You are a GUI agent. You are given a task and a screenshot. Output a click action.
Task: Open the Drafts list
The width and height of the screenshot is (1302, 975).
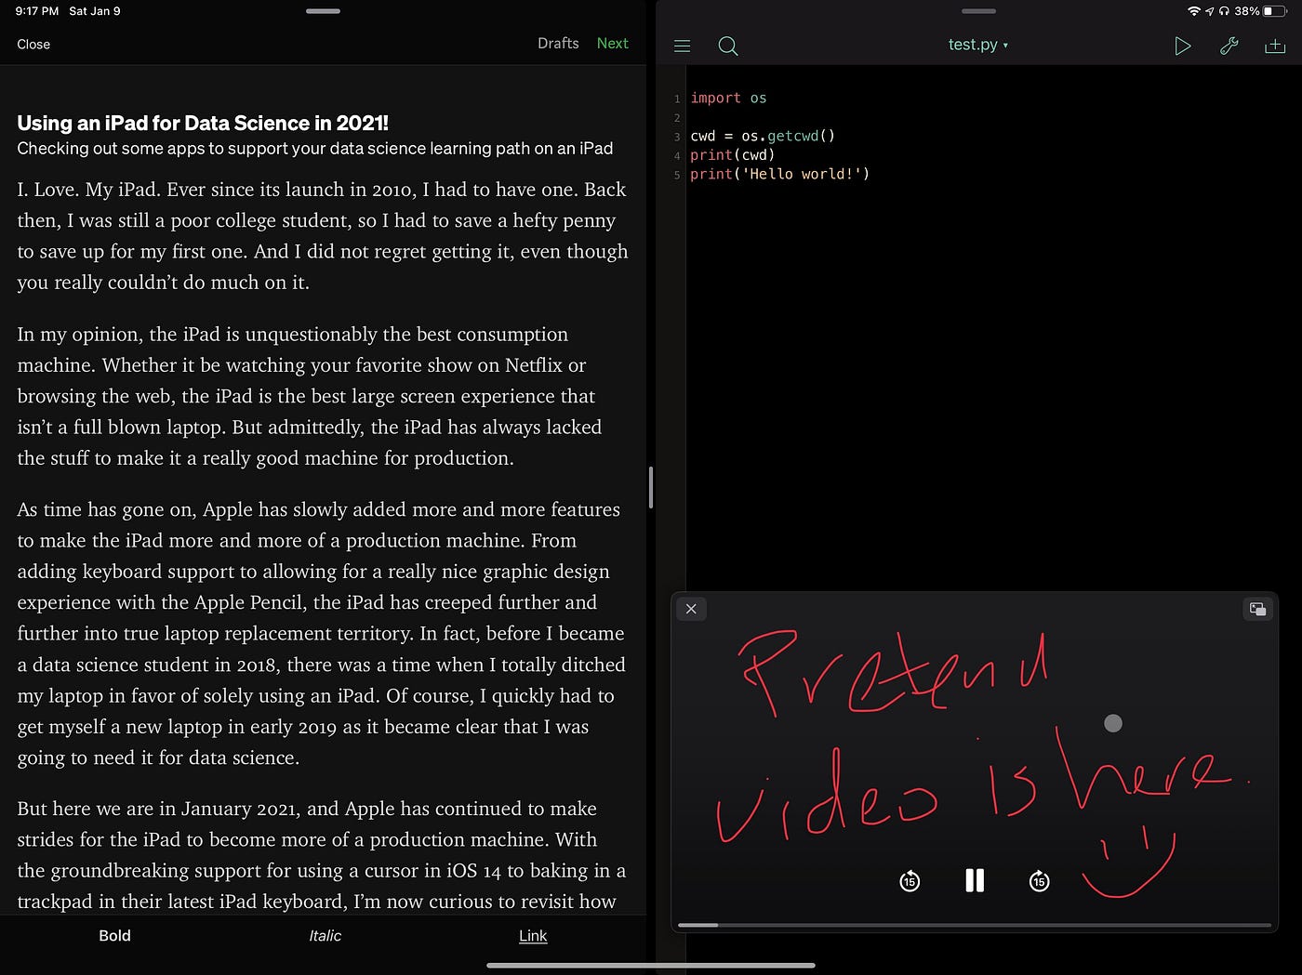558,43
